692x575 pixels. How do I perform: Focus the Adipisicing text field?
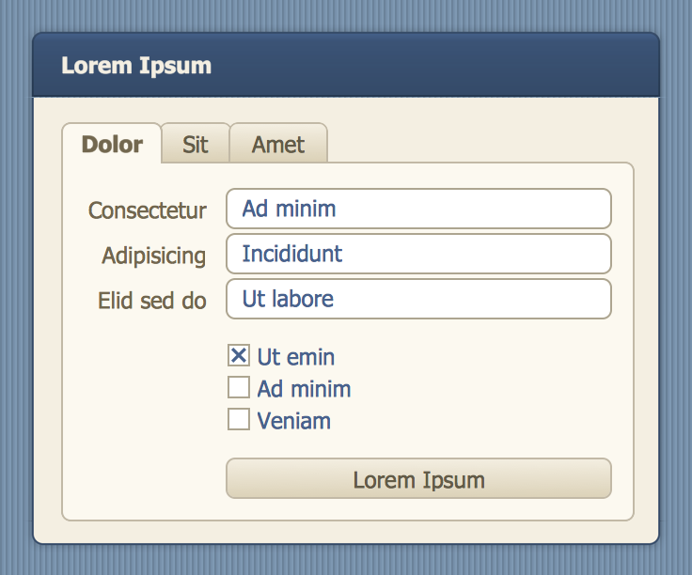point(418,254)
